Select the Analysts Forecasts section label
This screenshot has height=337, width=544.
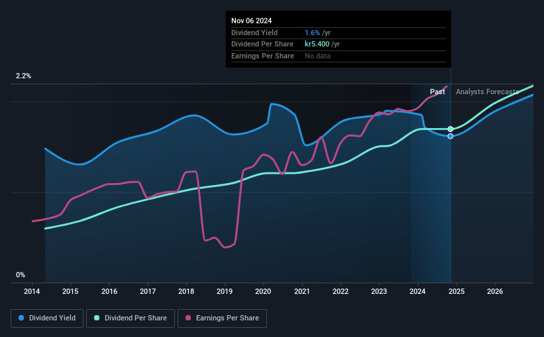(487, 92)
